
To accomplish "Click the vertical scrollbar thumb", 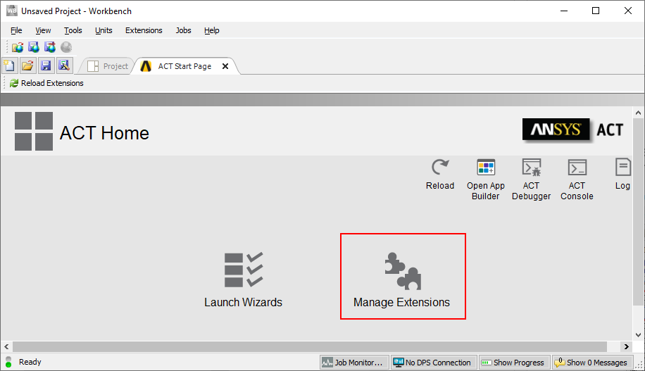I will pyautogui.click(x=638, y=212).
